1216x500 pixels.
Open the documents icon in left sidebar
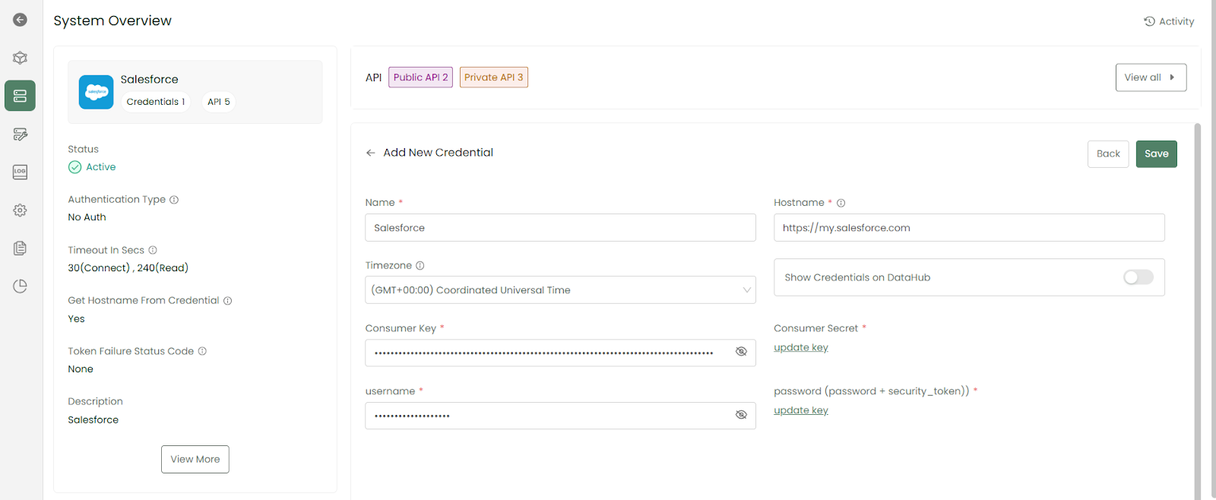click(x=20, y=248)
